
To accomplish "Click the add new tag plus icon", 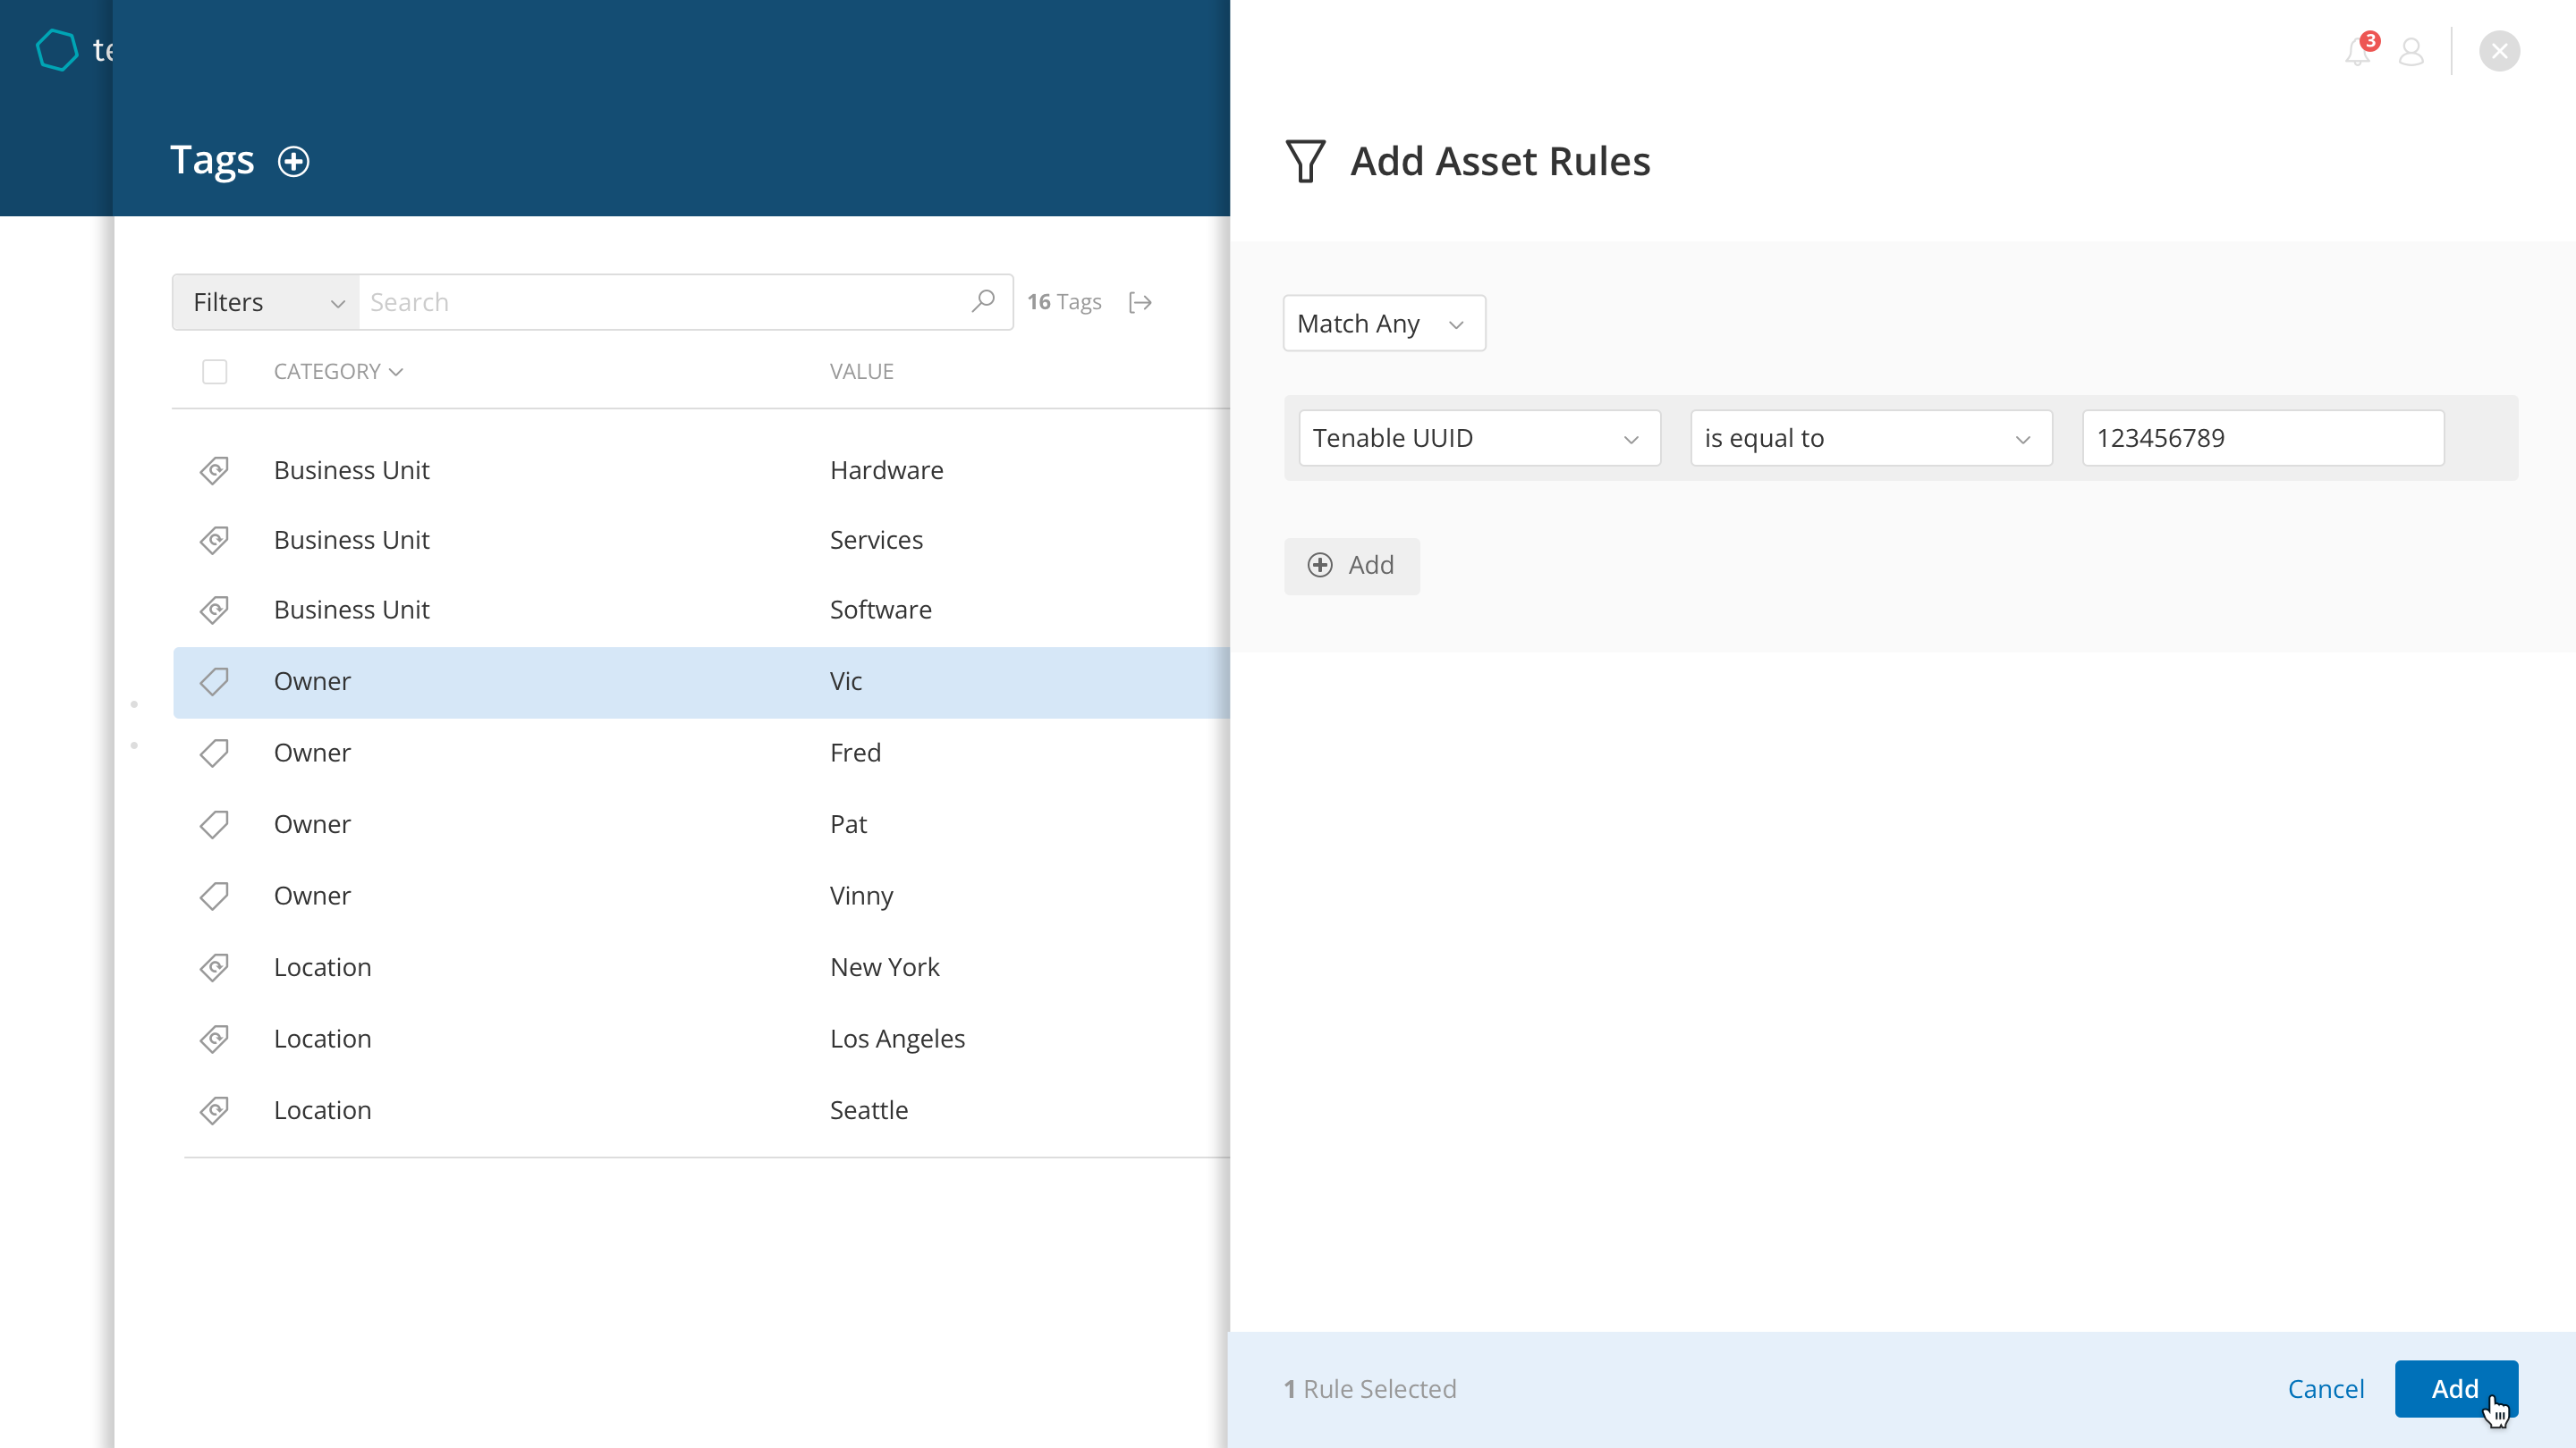I will [x=293, y=162].
